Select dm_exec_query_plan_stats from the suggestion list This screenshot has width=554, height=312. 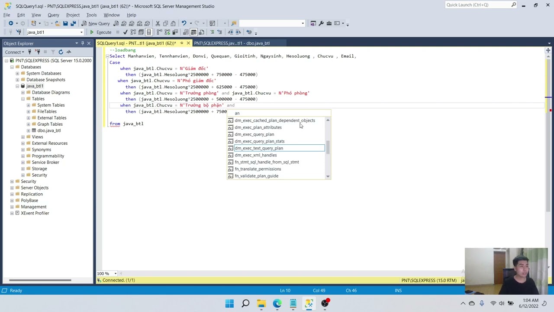[259, 141]
